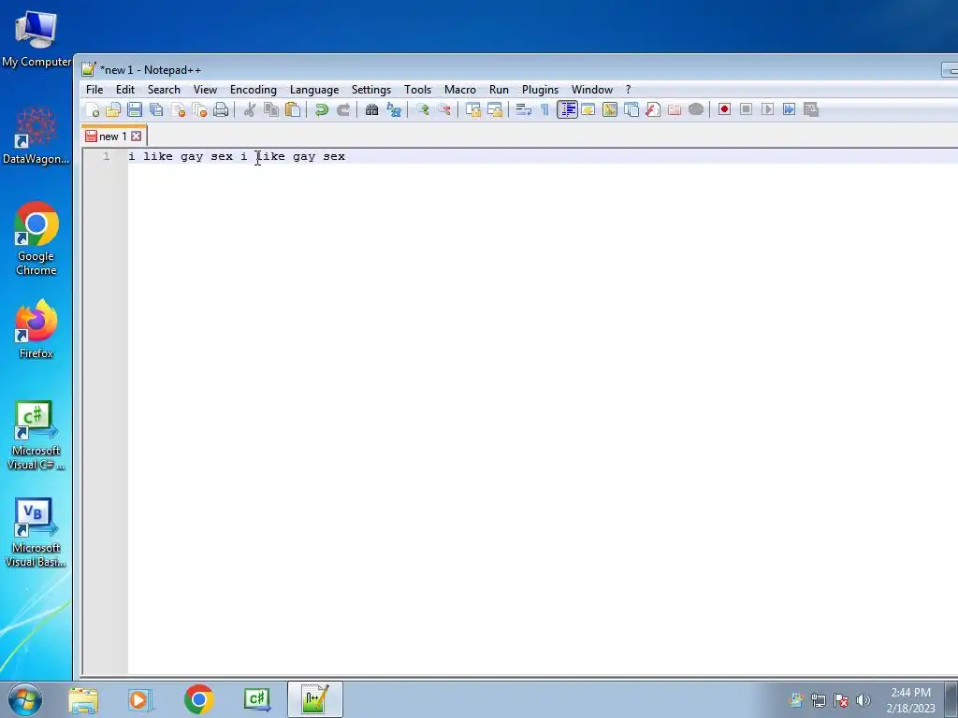Close the 'new 1' tab with its X
The height and width of the screenshot is (718, 958).
point(137,136)
